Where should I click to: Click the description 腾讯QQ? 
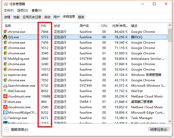pos(137,37)
